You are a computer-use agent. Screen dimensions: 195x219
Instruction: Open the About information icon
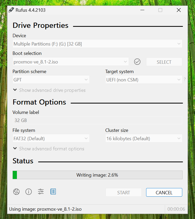click(29, 192)
